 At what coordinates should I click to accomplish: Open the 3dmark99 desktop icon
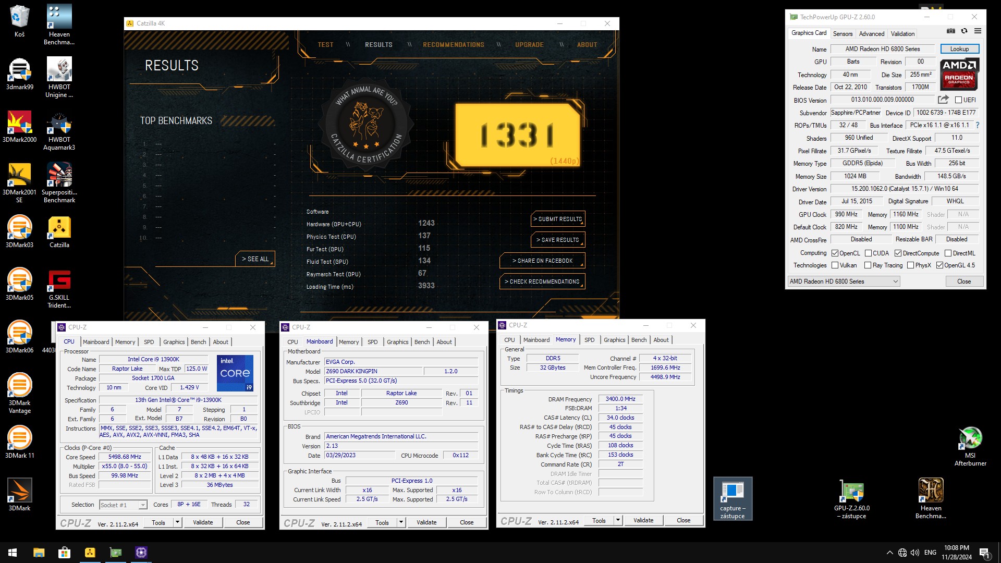click(19, 73)
